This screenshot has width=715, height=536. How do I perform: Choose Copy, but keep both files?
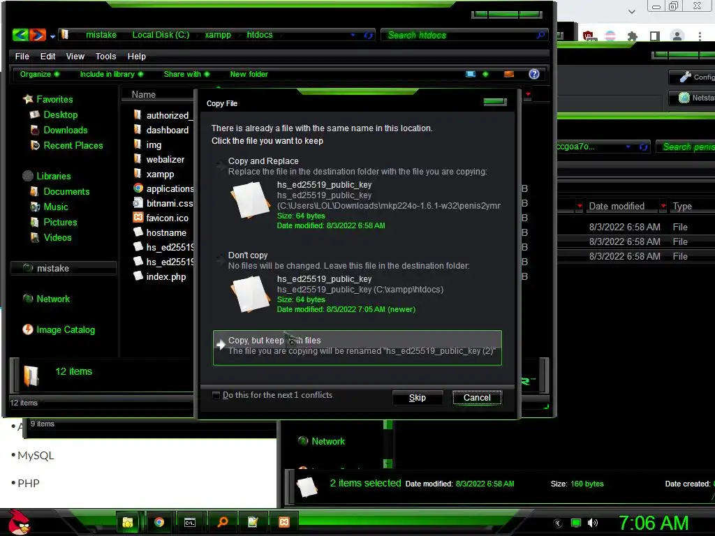point(357,348)
